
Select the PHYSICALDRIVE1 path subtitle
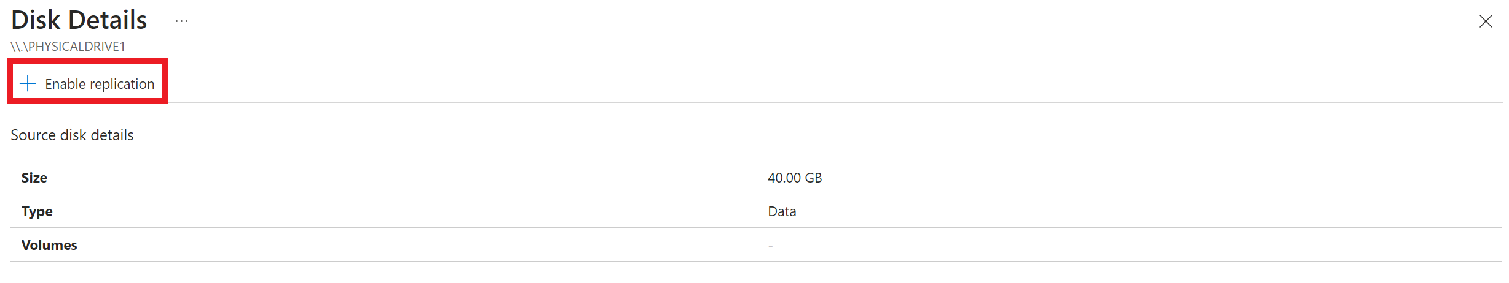pyautogui.click(x=68, y=47)
